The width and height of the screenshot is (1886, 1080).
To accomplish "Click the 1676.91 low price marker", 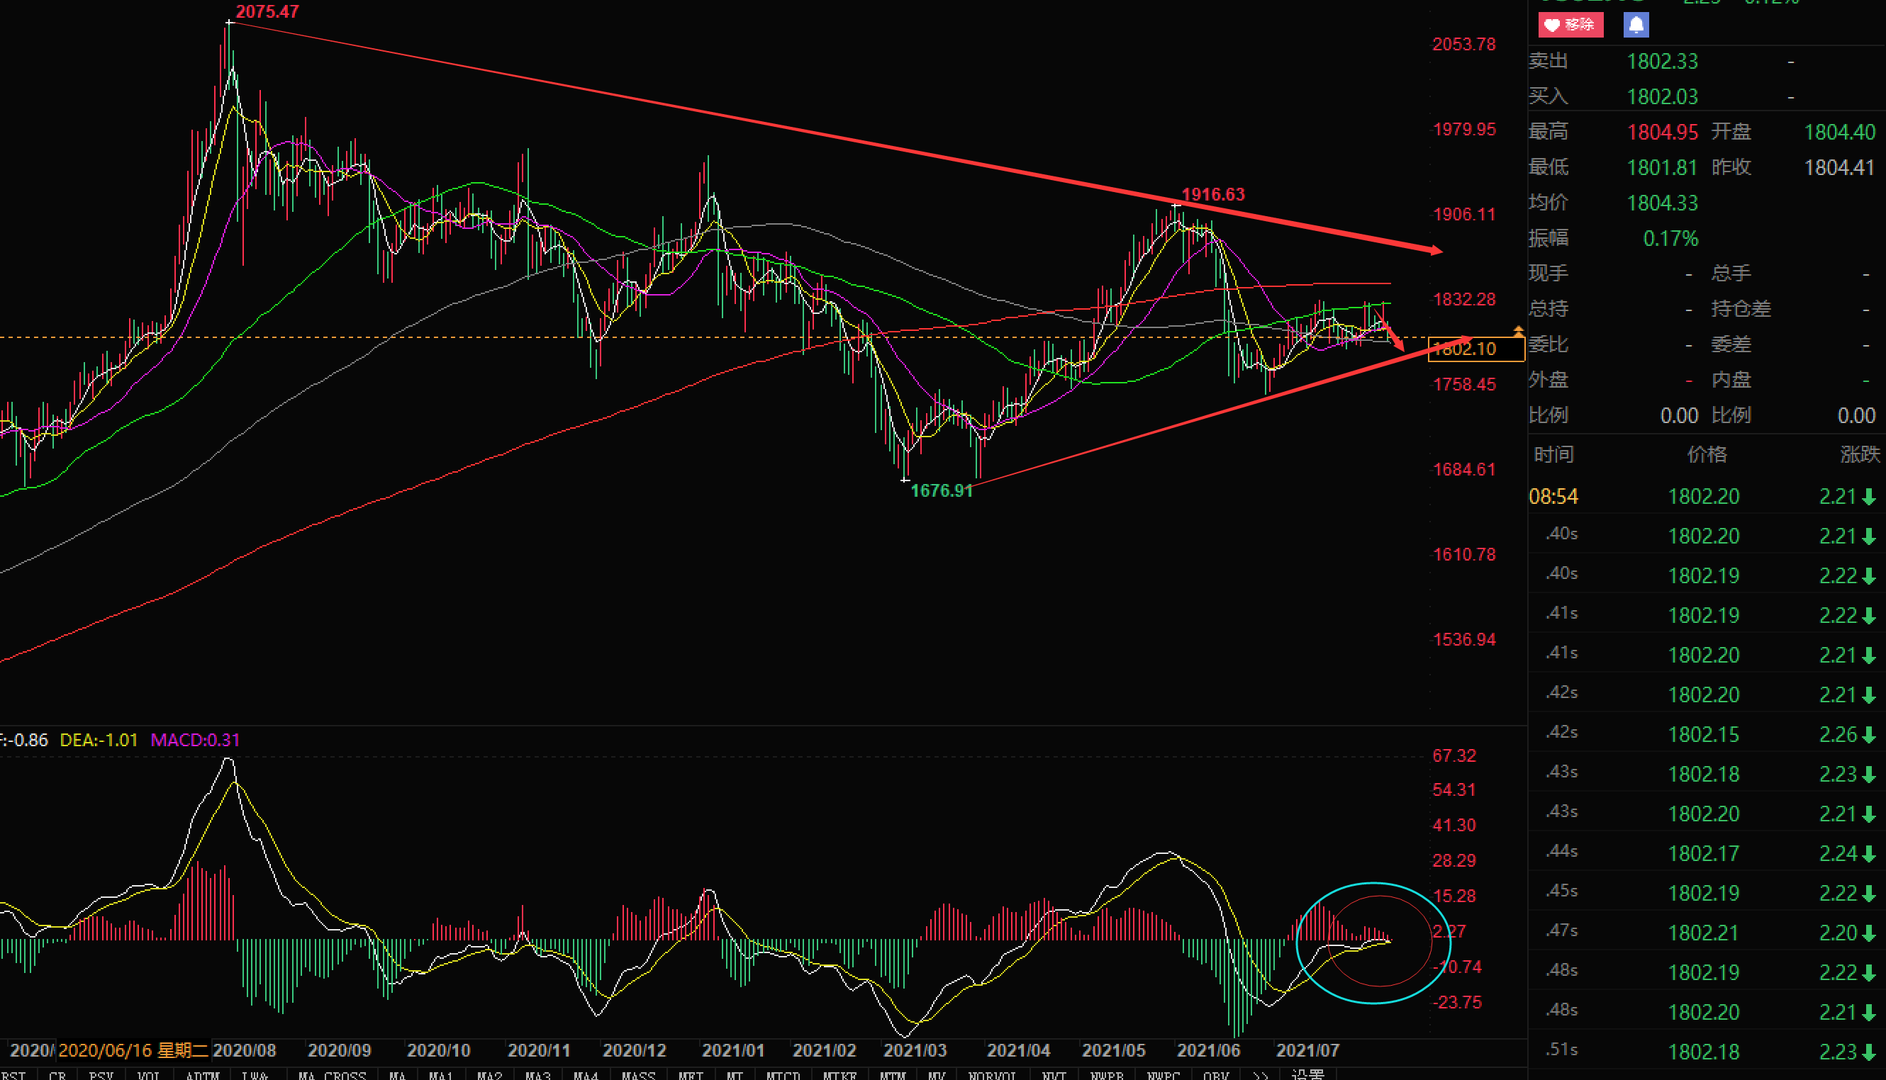I will pos(941,490).
